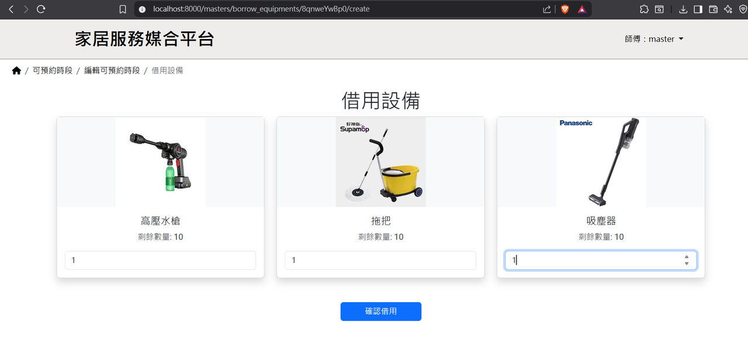Viewport: 748px width, 340px height.
Task: Open the extensions puzzle icon
Action: coord(644,9)
